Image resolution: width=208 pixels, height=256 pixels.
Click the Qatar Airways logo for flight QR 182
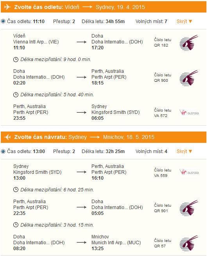click(x=189, y=43)
